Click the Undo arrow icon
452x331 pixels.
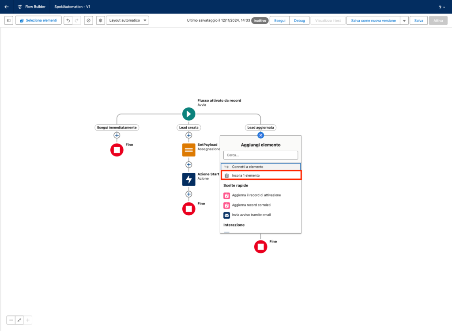(68, 20)
